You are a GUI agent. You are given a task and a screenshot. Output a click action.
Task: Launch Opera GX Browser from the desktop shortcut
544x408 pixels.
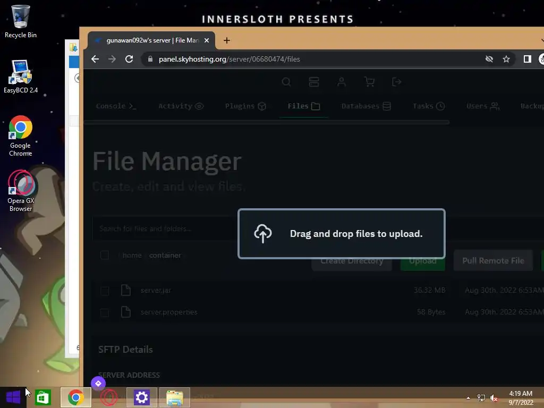point(21,191)
